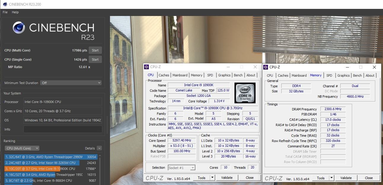Click the CAS# Latency 17.0 clocks value

pos(333,120)
